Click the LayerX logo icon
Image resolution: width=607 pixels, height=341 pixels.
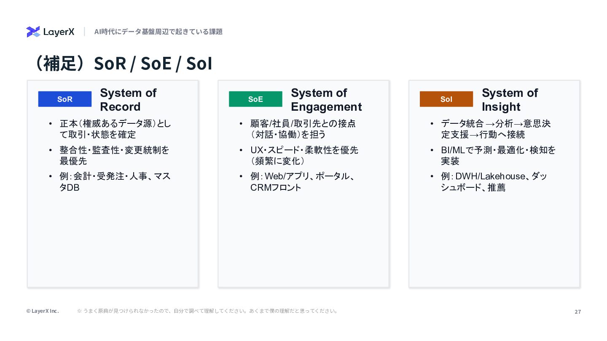click(33, 32)
